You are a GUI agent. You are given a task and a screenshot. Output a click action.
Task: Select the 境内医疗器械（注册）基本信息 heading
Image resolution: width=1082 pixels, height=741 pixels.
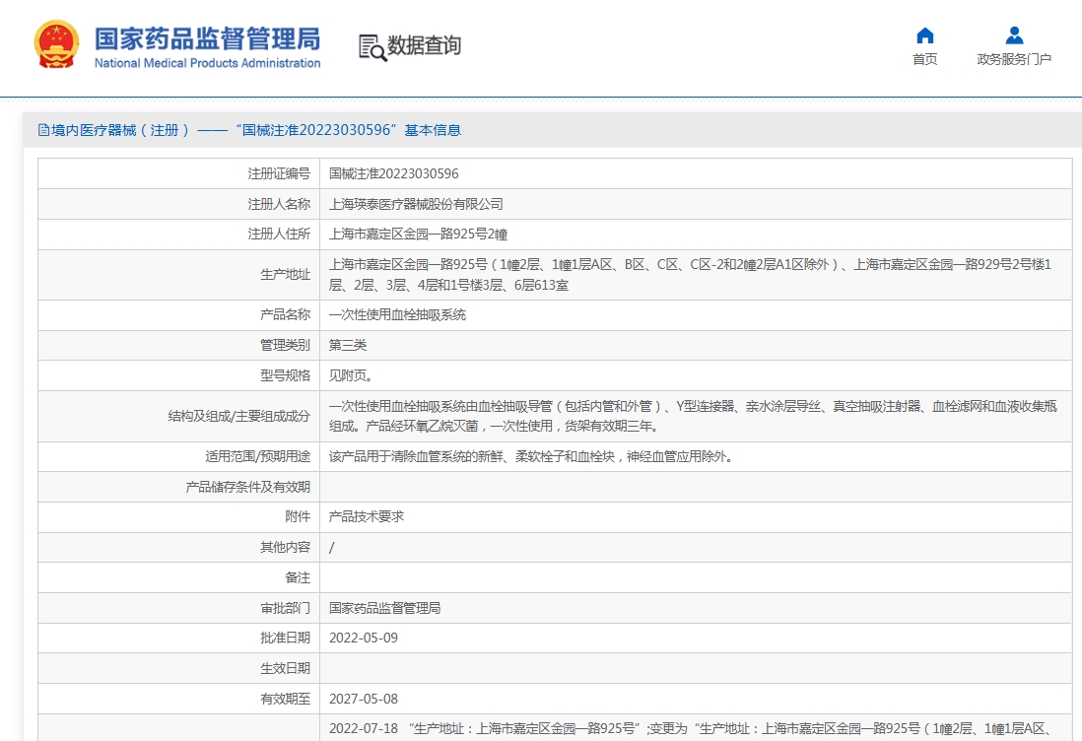click(256, 130)
